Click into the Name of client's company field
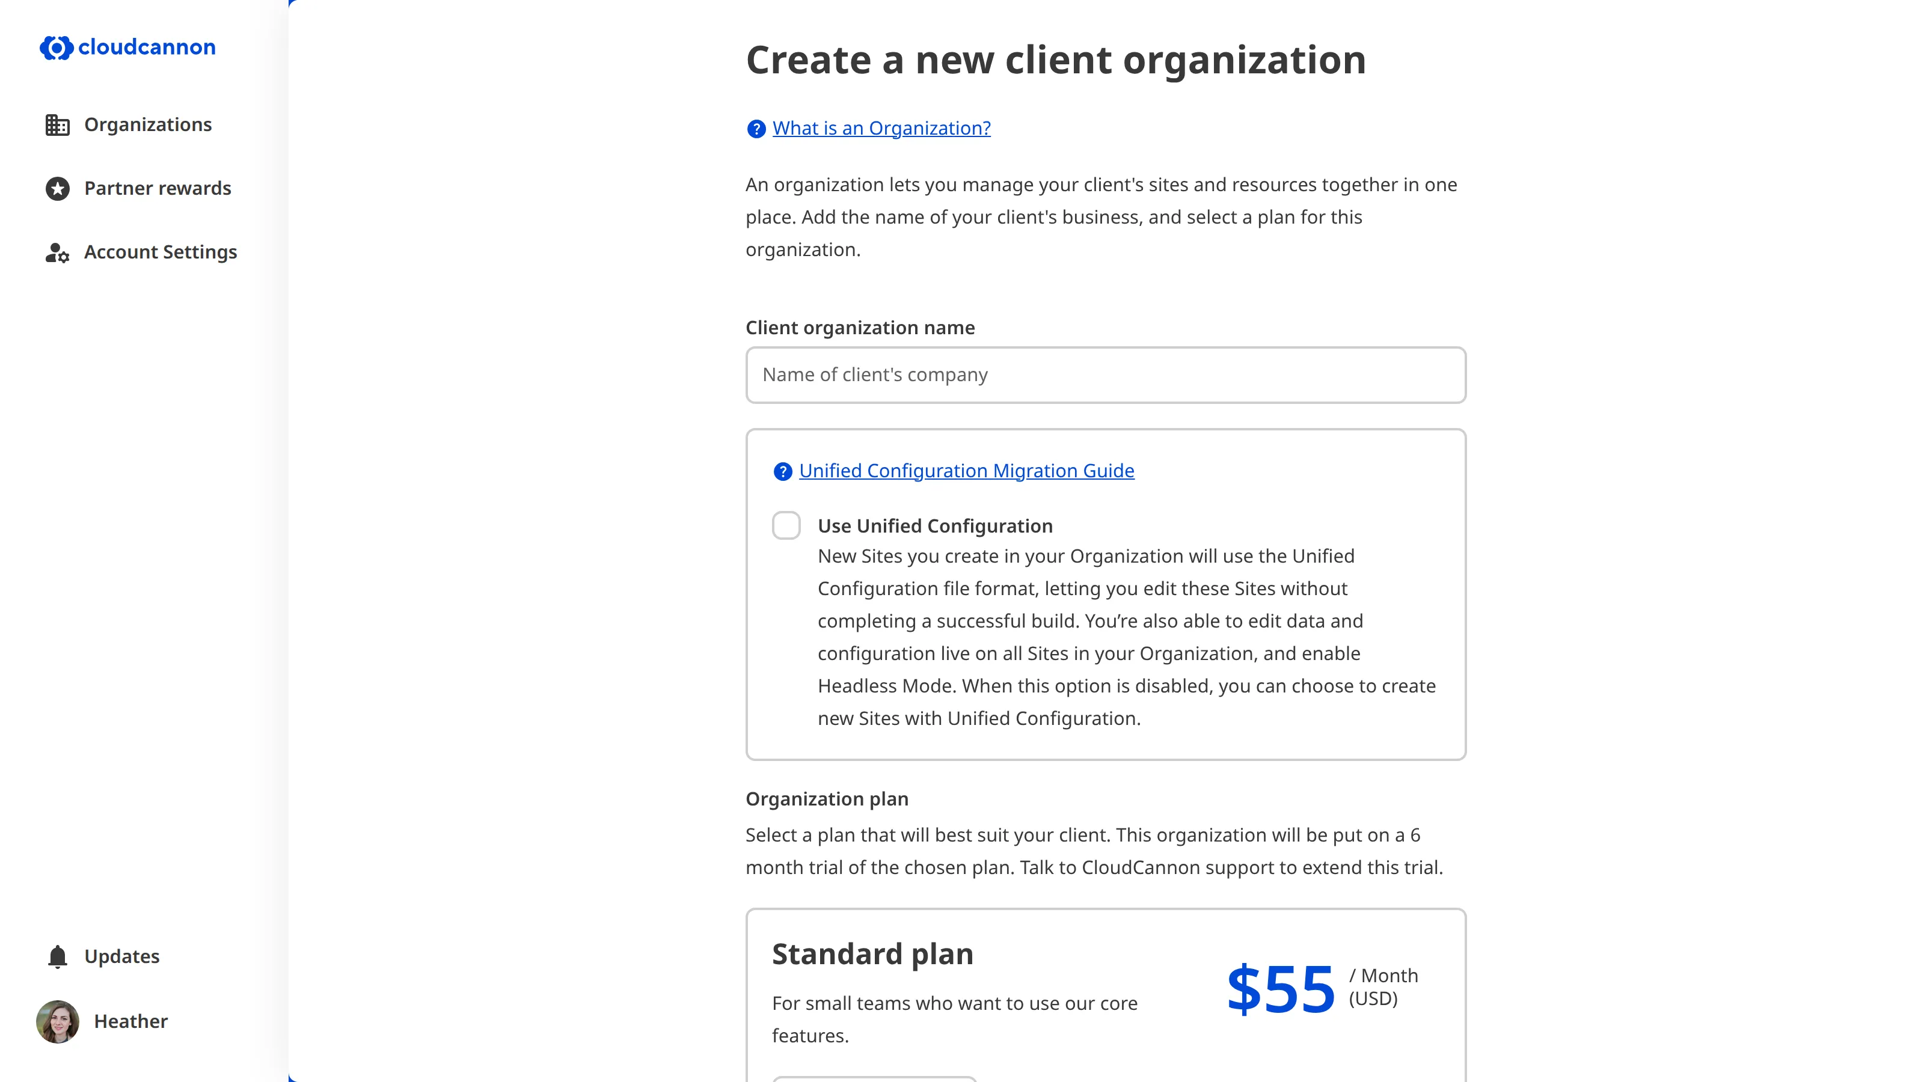 (1104, 375)
